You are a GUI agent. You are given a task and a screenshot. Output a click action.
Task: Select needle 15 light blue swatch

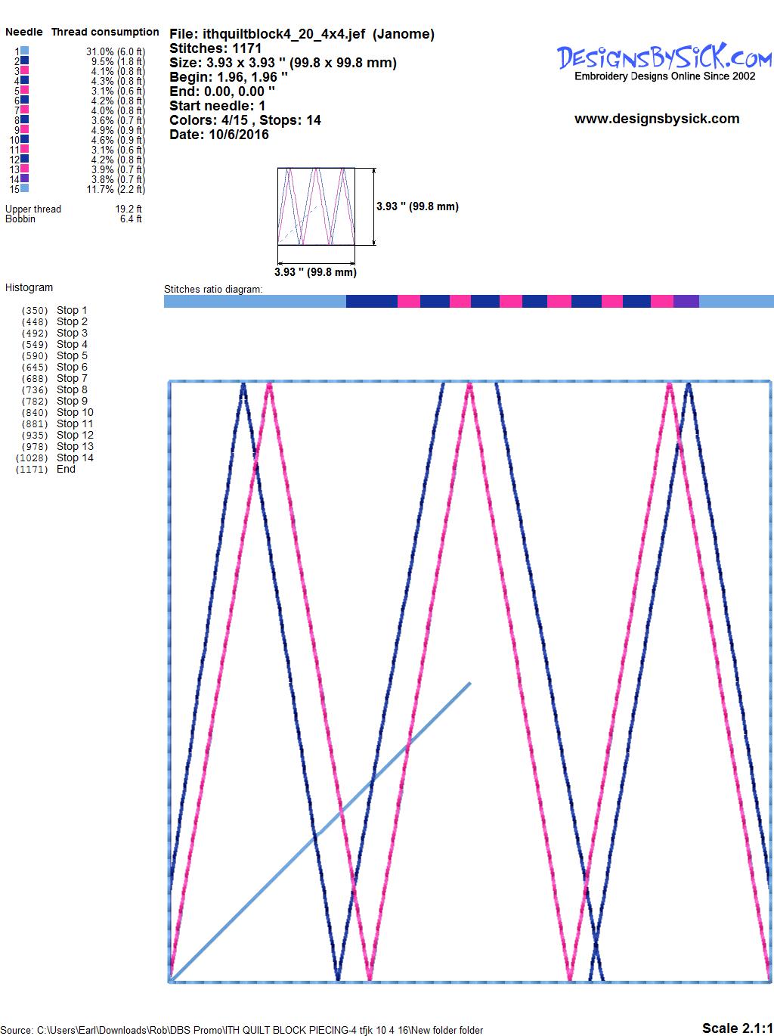[x=25, y=188]
